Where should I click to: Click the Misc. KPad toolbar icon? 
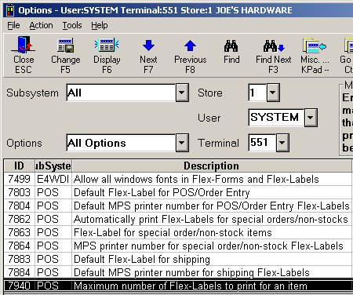point(315,46)
